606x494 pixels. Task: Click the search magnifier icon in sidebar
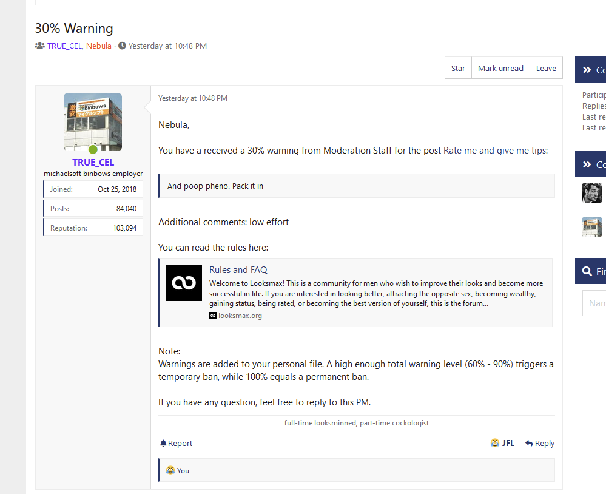tap(587, 271)
